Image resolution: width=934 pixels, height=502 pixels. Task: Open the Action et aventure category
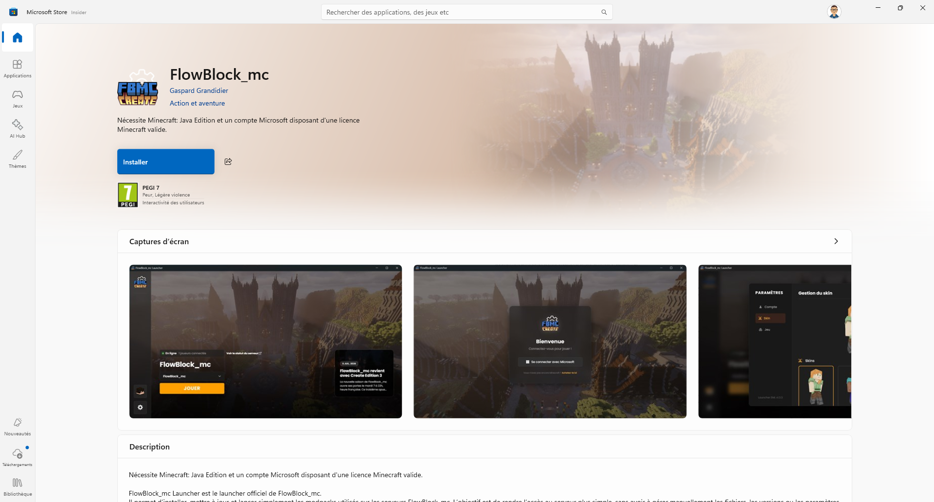tap(197, 103)
